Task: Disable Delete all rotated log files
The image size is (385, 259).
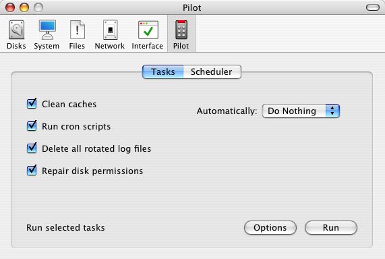Action: (32, 148)
